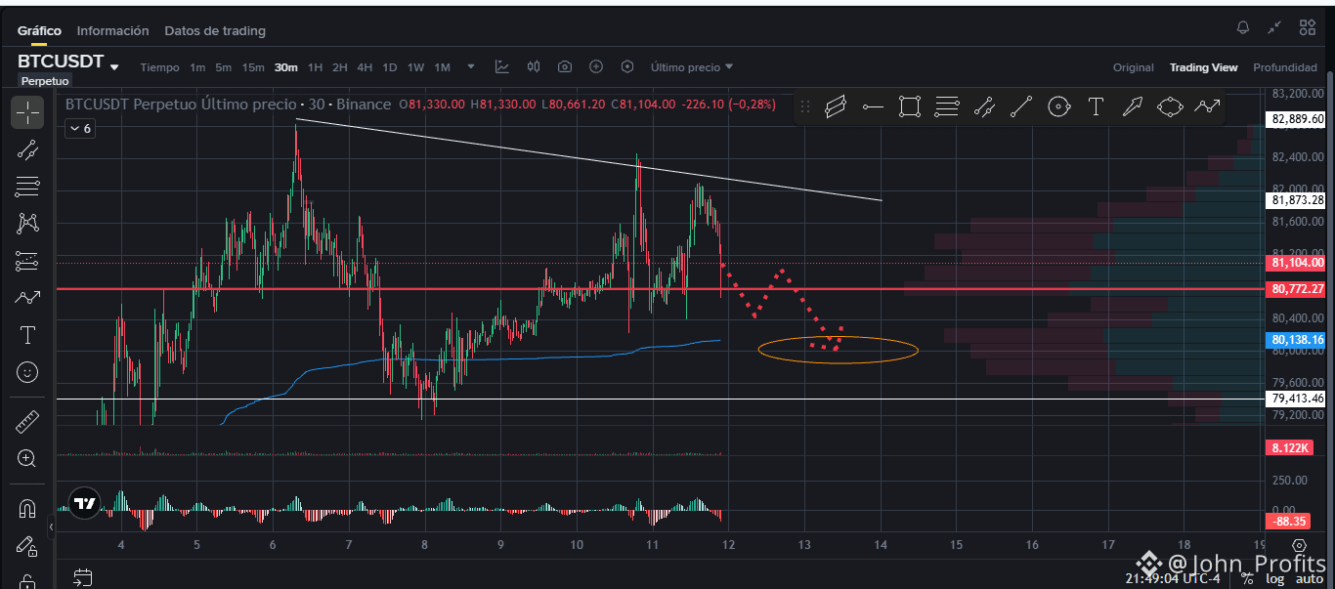Open the Gráfico tab
The image size is (1335, 589).
pos(39,30)
